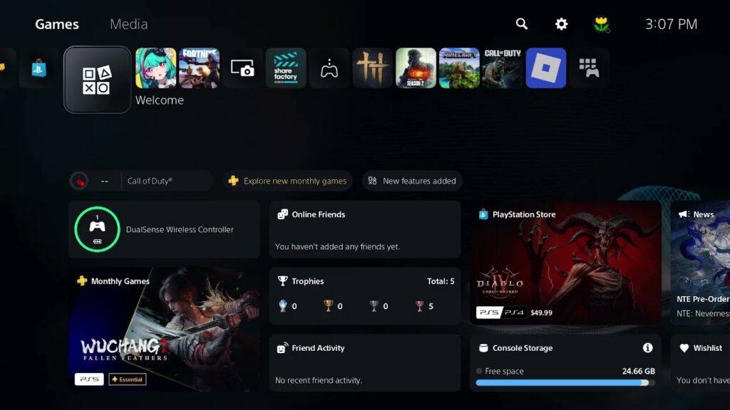
Task: Open the Diablo IV PlayStation Store card
Action: point(565,263)
